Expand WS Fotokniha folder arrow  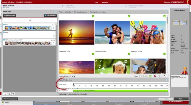pyautogui.click(x=54, y=43)
